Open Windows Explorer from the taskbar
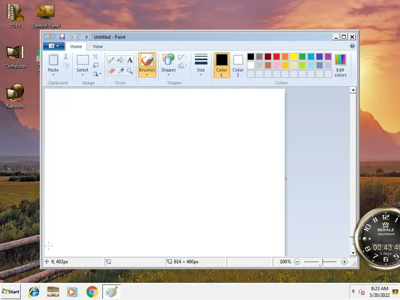 (x=53, y=291)
